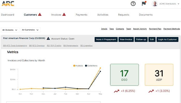This screenshot has width=181, height=103.
Task: Open the flag notifications icon
Action: (x=144, y=3)
